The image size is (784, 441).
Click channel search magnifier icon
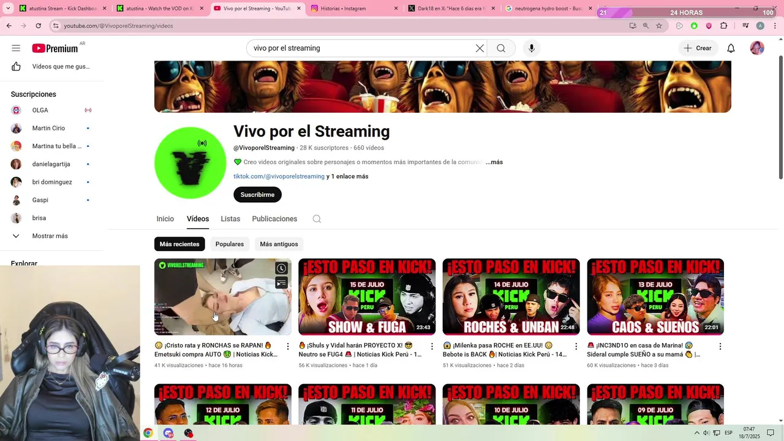317,219
